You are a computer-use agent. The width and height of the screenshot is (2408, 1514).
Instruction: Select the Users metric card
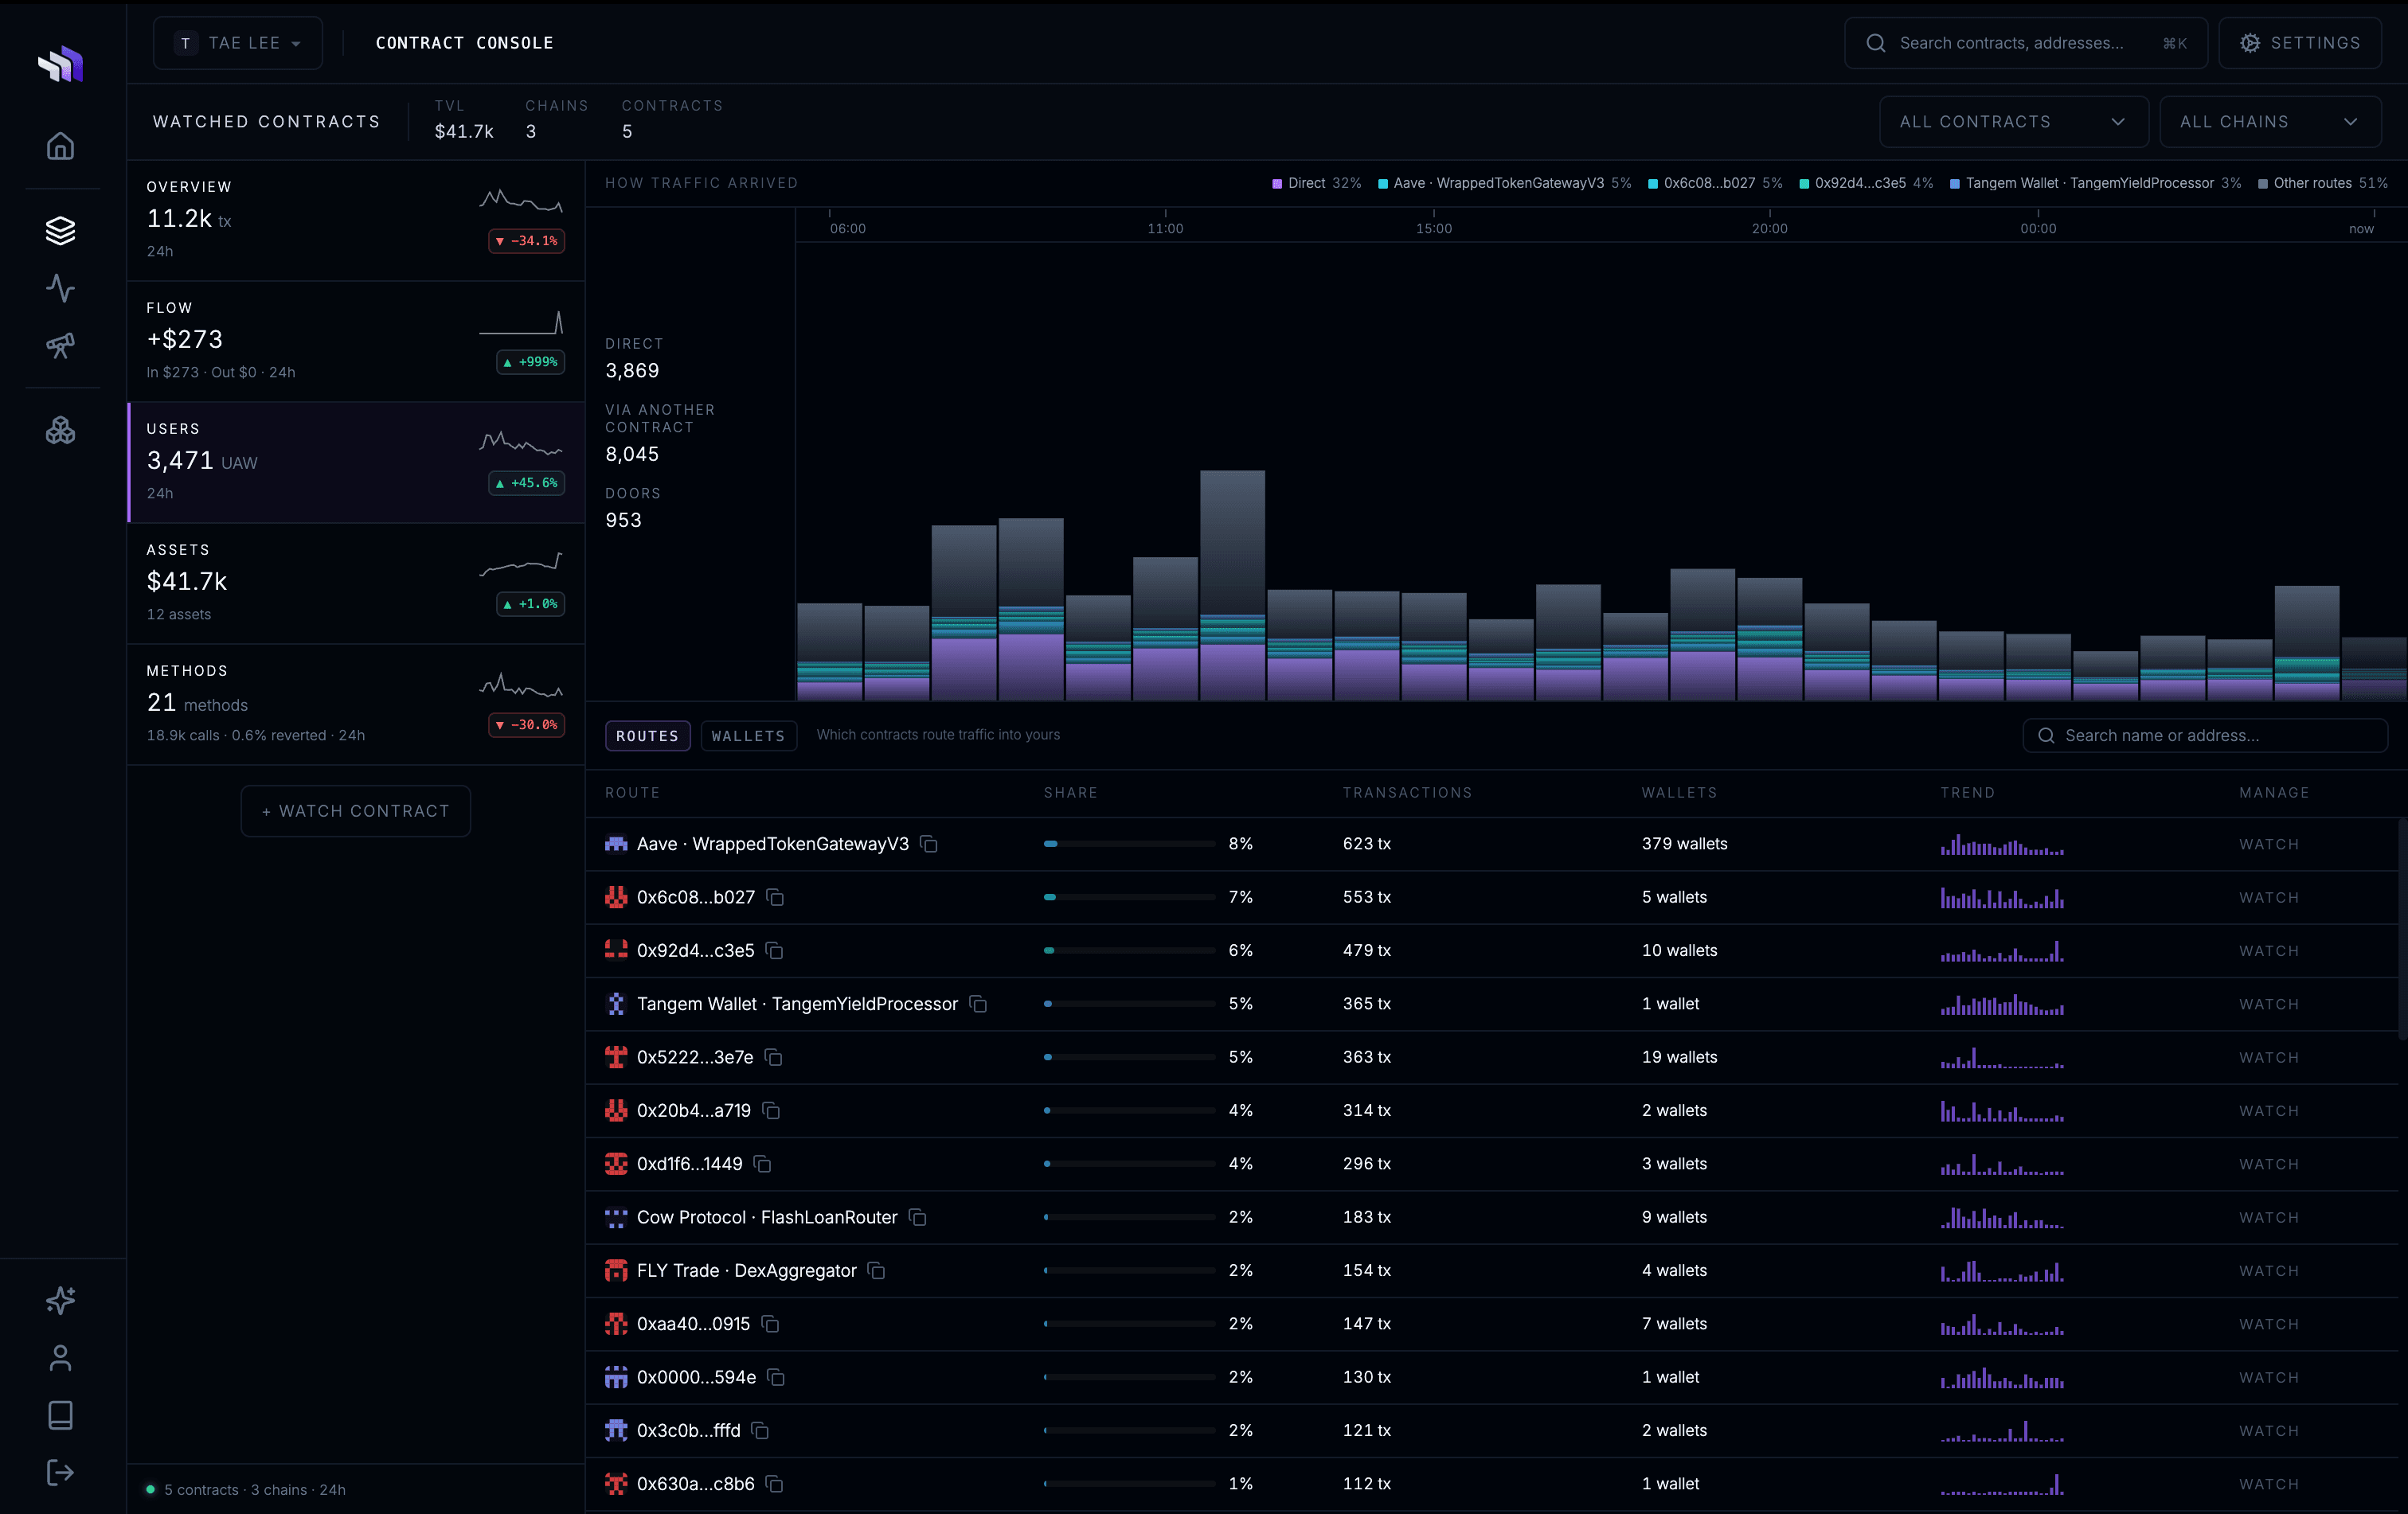pyautogui.click(x=356, y=462)
